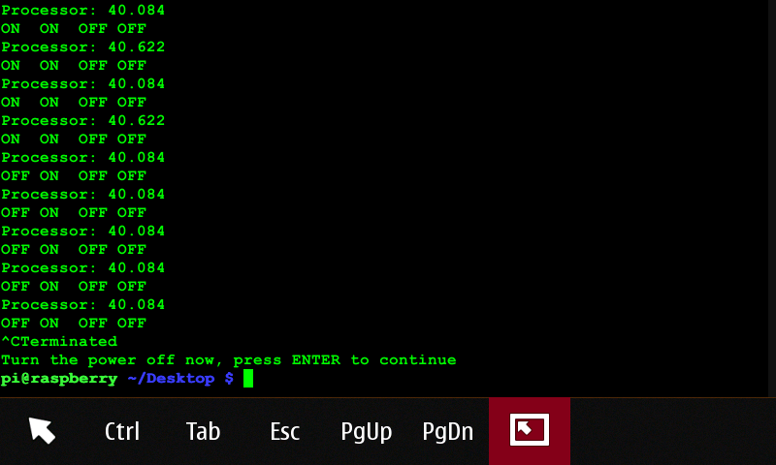Click the word "continue" in the last message

tap(418, 360)
